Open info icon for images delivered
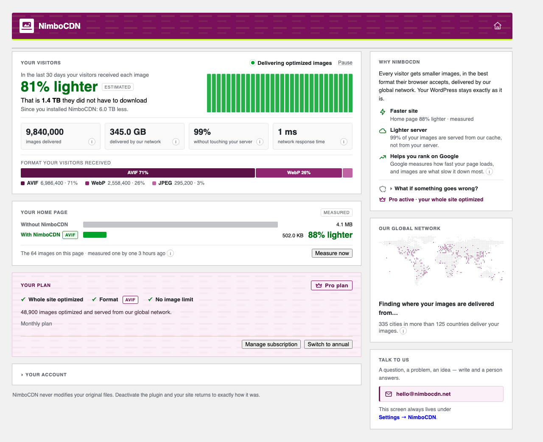This screenshot has height=442, width=543. click(92, 142)
